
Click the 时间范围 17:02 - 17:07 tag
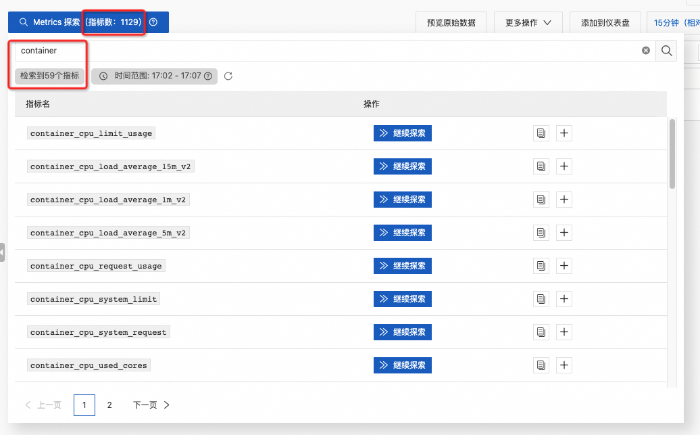point(156,76)
